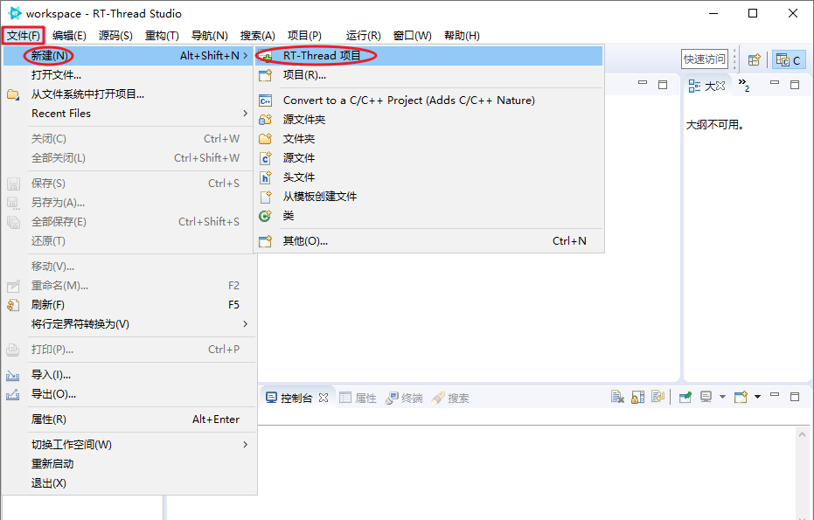The width and height of the screenshot is (814, 520).
Task: Toggle the console scroll lock icon
Action: [637, 397]
